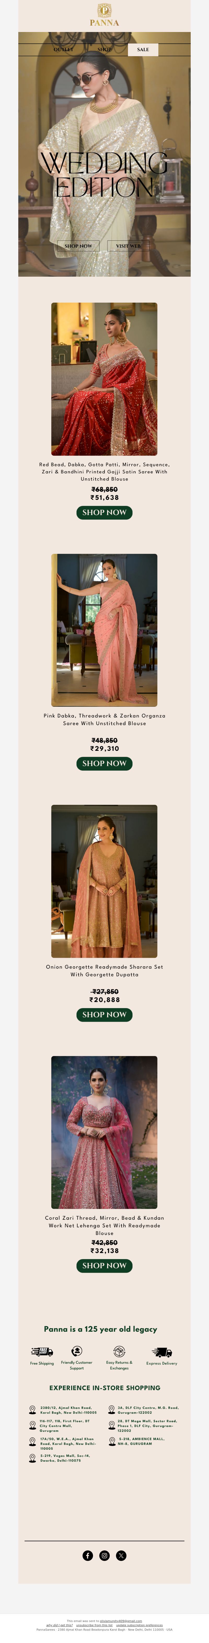The height and width of the screenshot is (1643, 209).
Task: Click the update subscription preferences link
Action: (139, 1625)
